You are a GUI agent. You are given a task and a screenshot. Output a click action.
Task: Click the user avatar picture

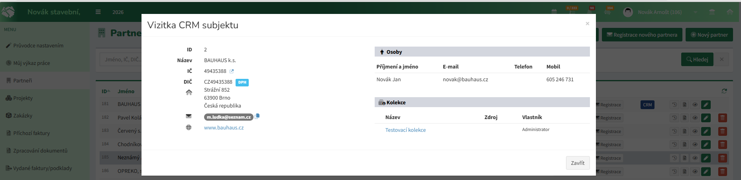tap(628, 12)
